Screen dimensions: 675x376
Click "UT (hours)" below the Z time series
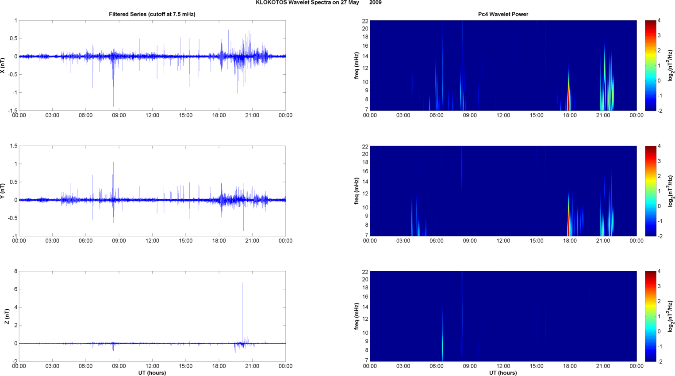point(152,372)
